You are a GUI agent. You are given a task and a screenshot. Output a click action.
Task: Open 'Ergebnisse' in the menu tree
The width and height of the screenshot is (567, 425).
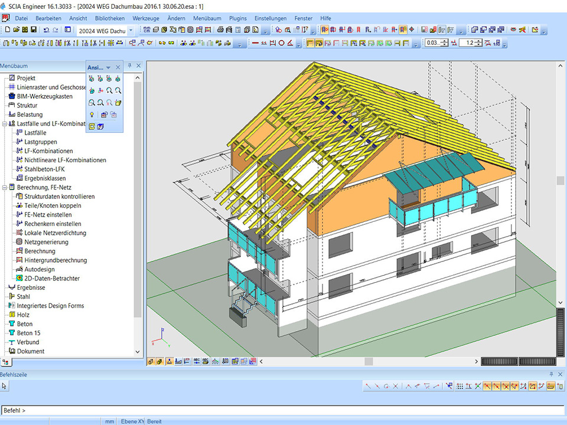(31, 287)
